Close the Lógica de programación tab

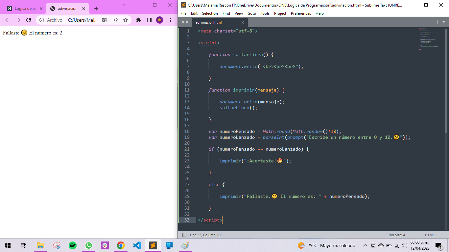(41, 9)
